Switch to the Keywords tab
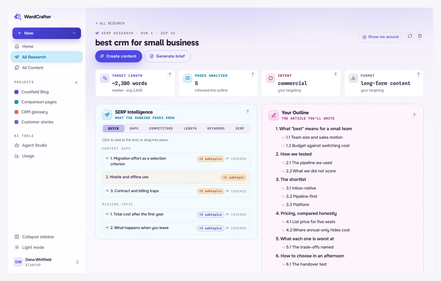 click(216, 129)
